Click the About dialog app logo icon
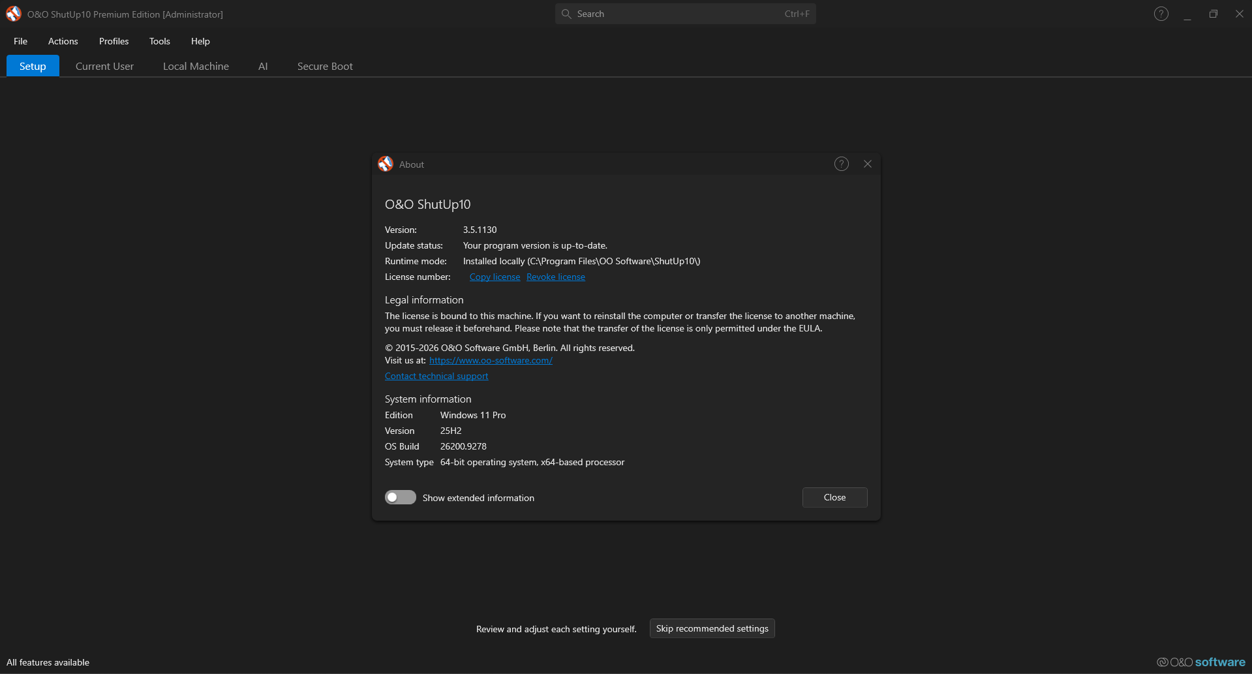1252x674 pixels. click(x=386, y=164)
